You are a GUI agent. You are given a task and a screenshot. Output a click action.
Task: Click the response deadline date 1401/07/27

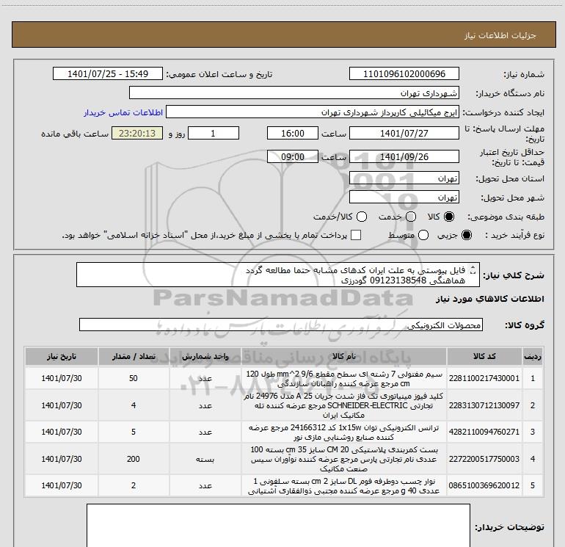pyautogui.click(x=404, y=133)
